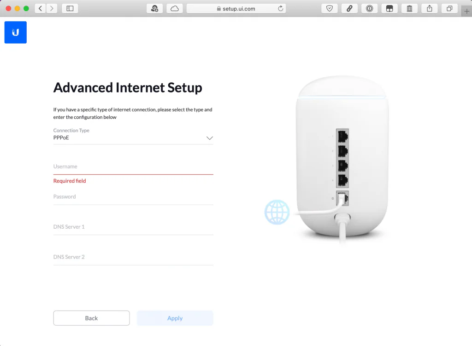Click the Safari forward arrow
Image resolution: width=472 pixels, height=346 pixels.
(x=52, y=8)
